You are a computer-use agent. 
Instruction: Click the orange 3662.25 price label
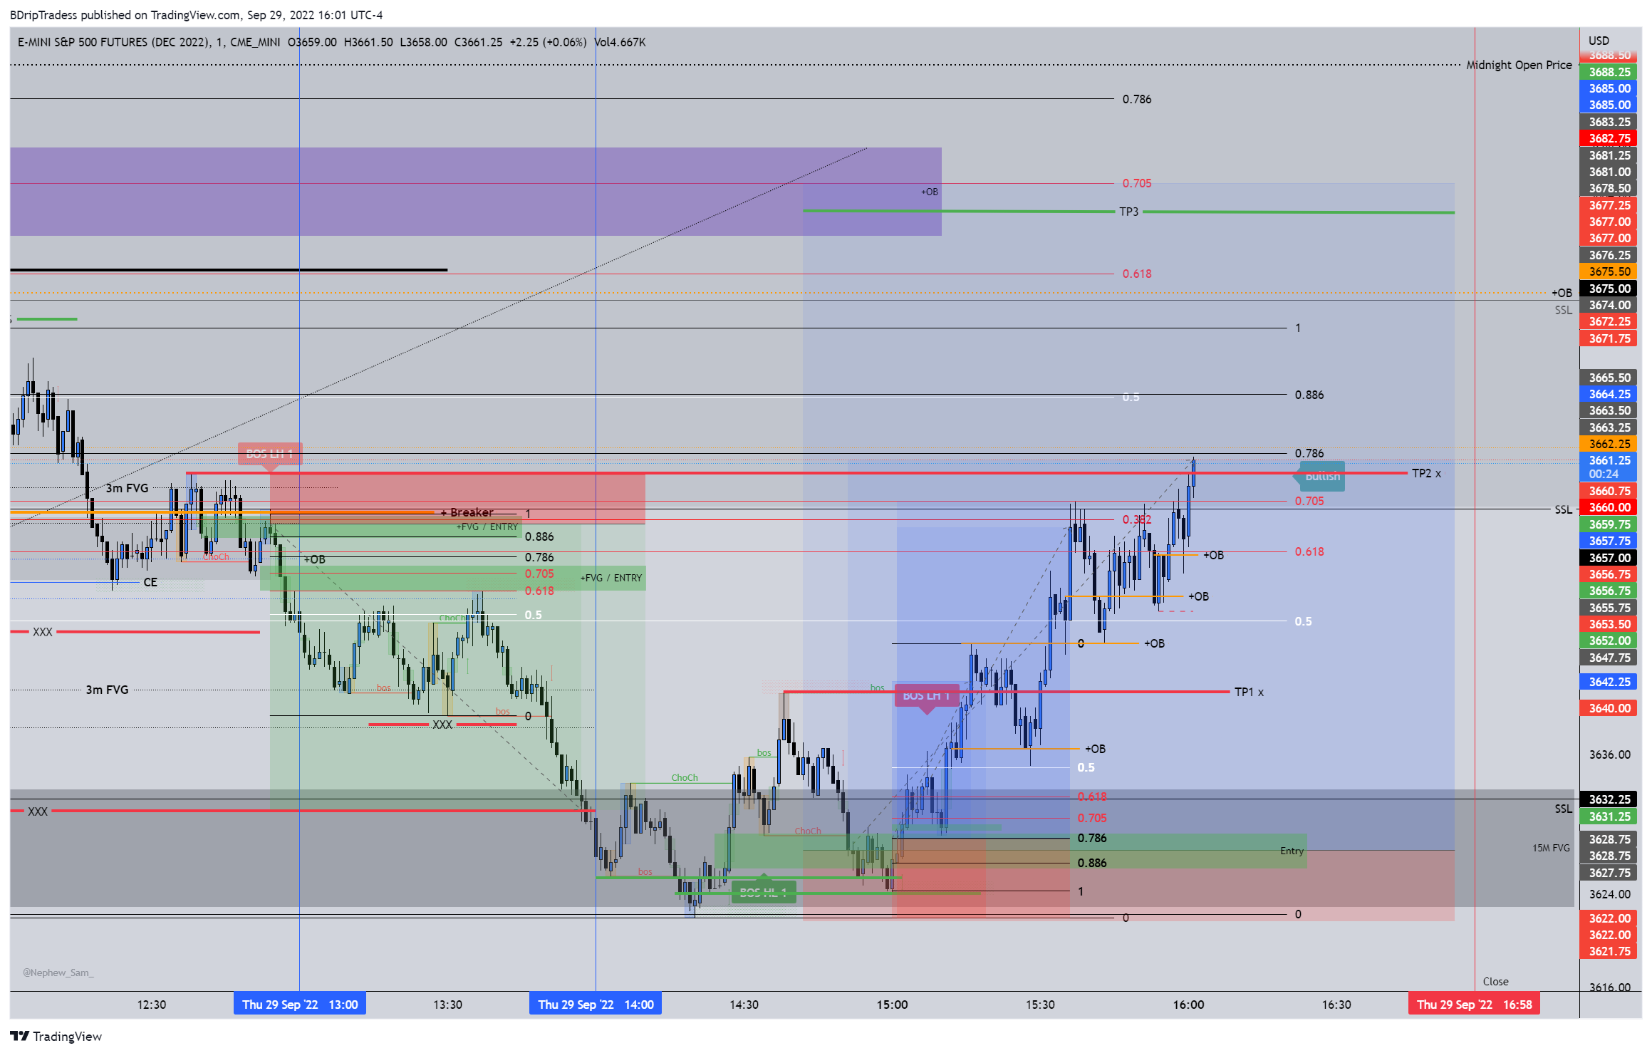click(1609, 444)
